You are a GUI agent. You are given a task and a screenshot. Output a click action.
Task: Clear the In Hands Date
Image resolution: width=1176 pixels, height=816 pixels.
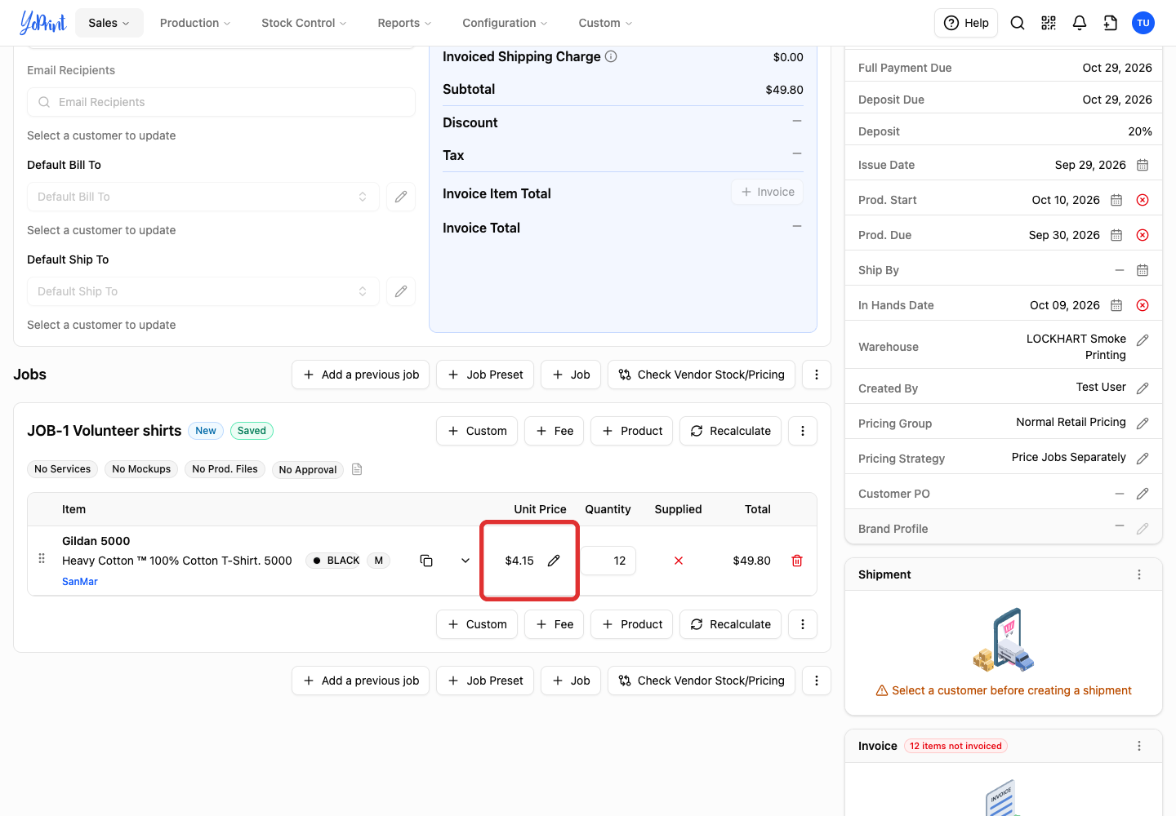(1143, 305)
